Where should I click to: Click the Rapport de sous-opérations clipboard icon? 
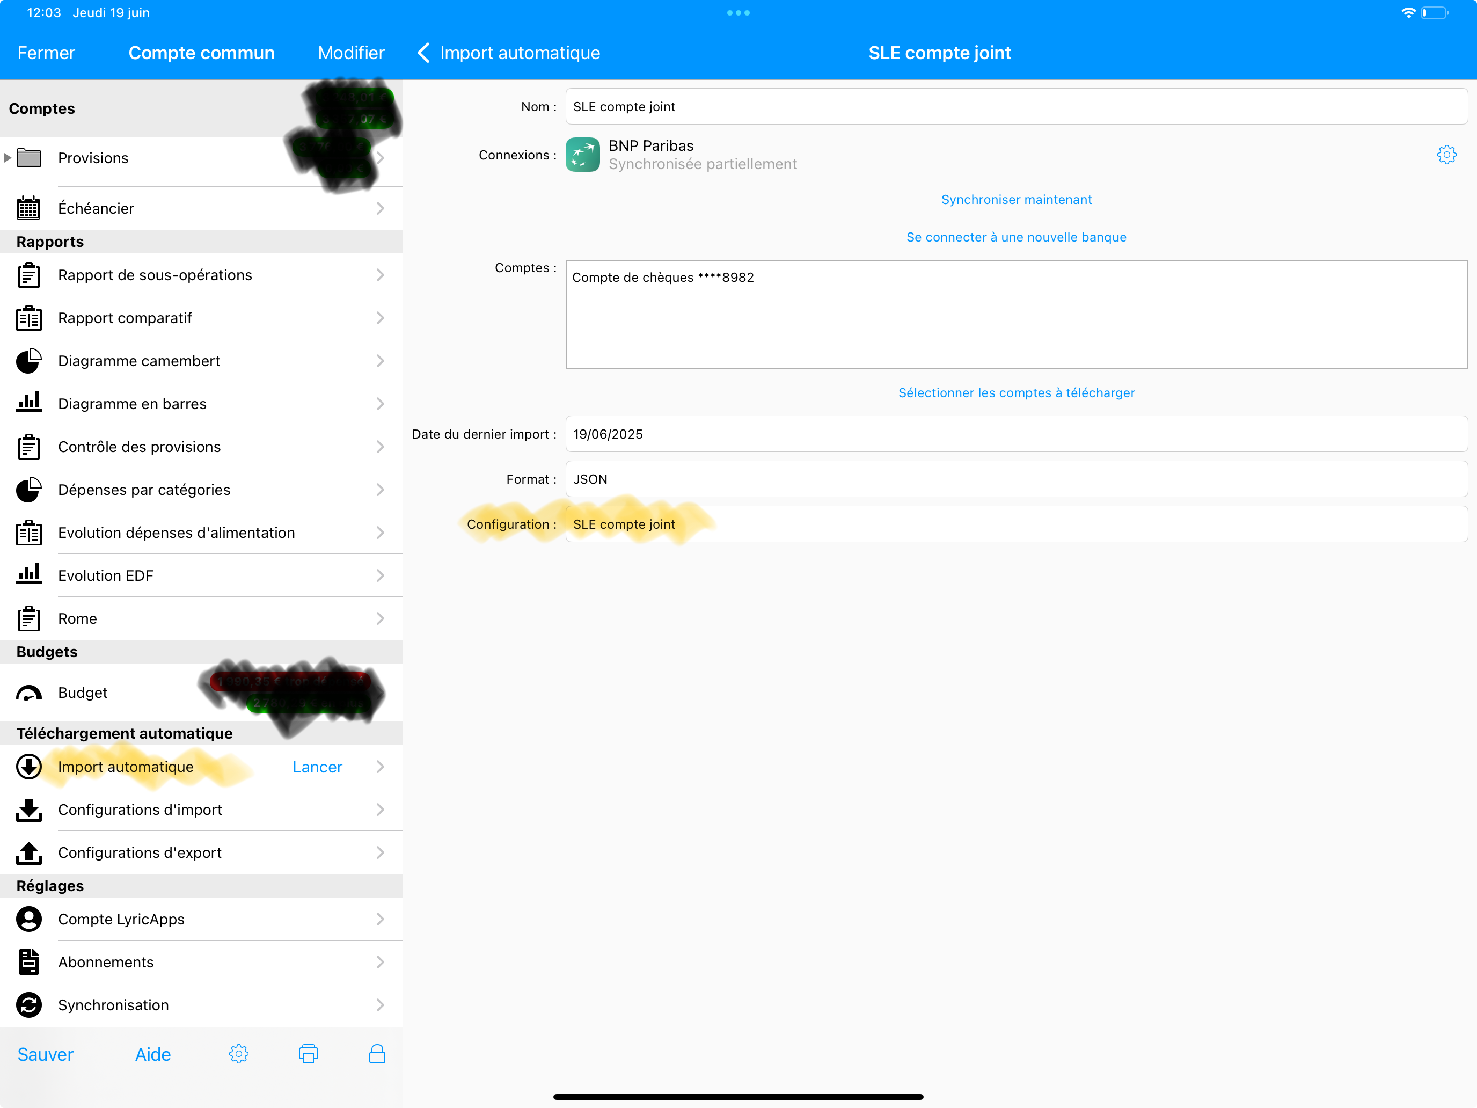(28, 275)
